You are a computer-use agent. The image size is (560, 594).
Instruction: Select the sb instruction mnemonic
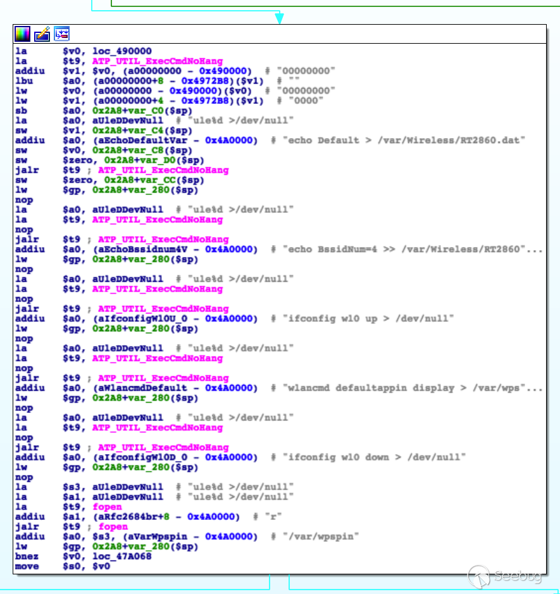[22, 111]
